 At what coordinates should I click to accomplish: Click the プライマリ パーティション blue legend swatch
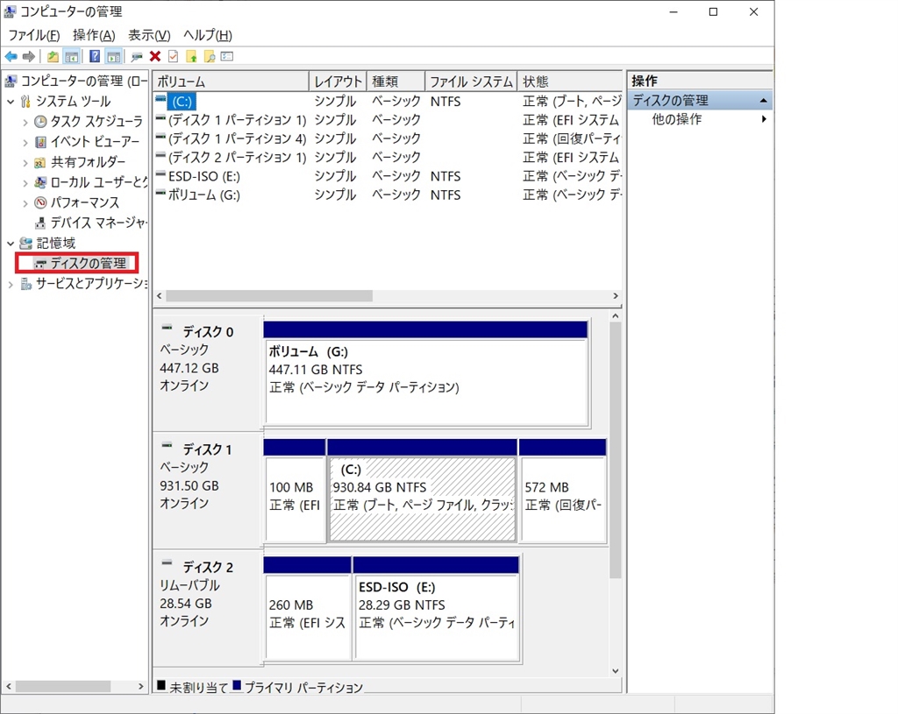[237, 685]
